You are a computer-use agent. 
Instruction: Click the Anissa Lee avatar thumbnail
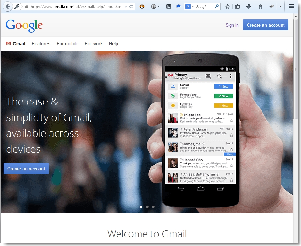point(173,118)
